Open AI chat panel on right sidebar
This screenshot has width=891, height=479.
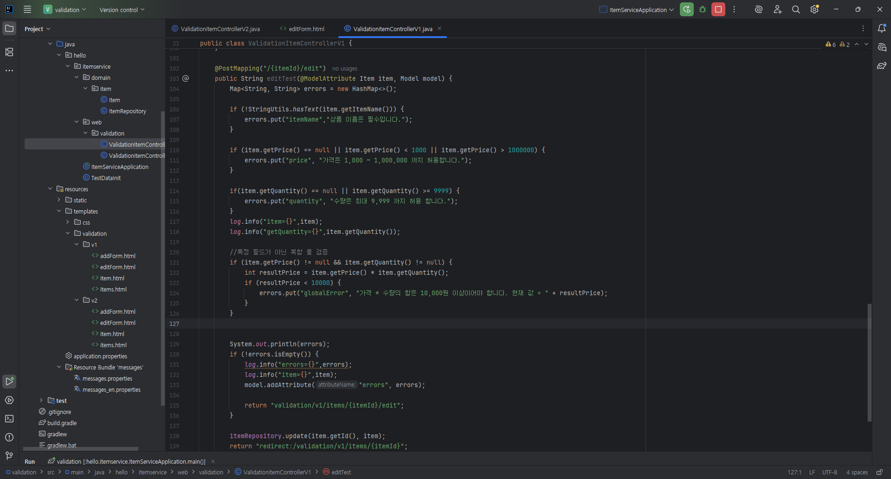click(x=882, y=47)
